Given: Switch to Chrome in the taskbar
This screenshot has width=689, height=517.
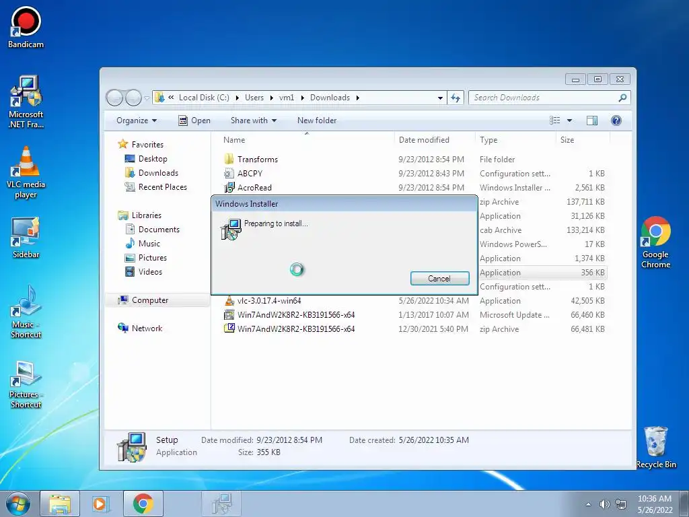Looking at the screenshot, I should 143,504.
